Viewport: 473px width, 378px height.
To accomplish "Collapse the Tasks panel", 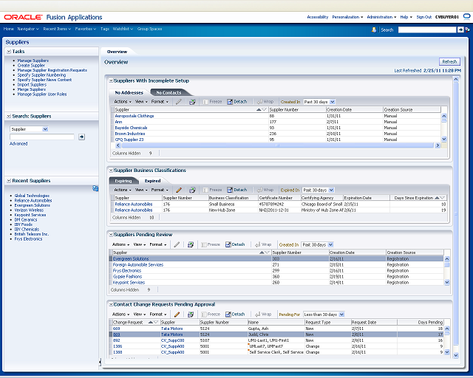I will [9, 52].
